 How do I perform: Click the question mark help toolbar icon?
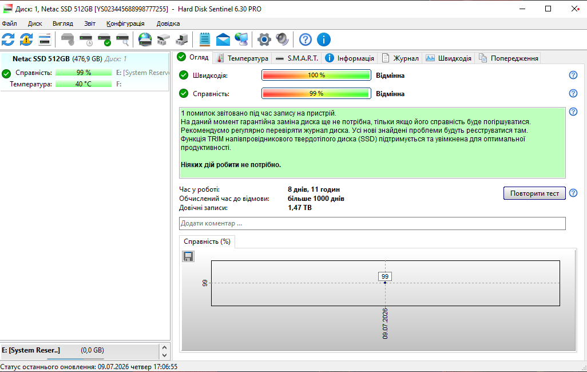click(x=306, y=39)
